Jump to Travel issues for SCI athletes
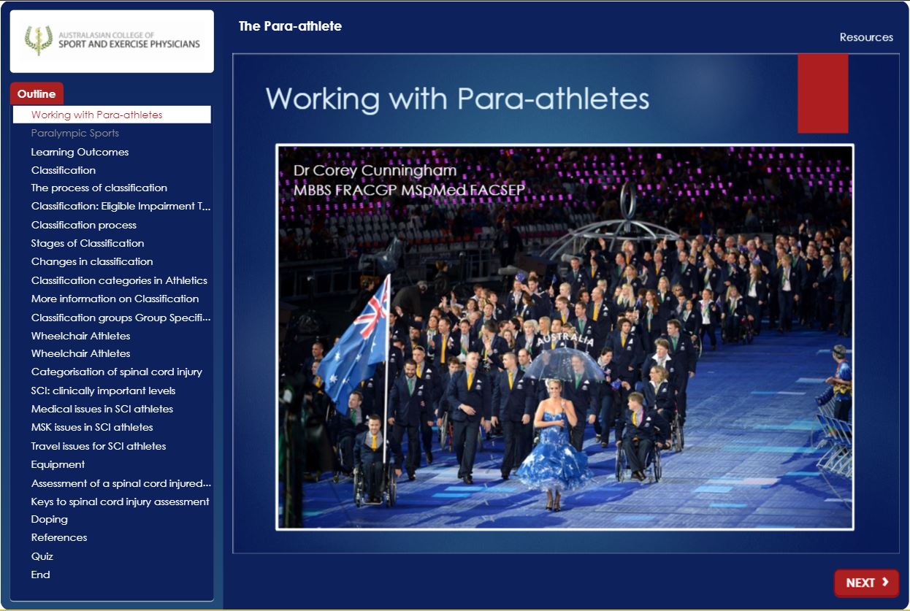The width and height of the screenshot is (910, 611). click(99, 446)
